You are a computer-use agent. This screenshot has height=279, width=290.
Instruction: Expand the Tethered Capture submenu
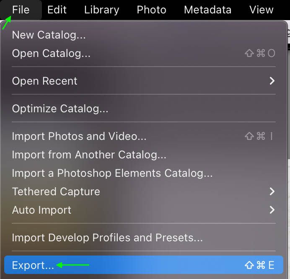[x=144, y=191]
